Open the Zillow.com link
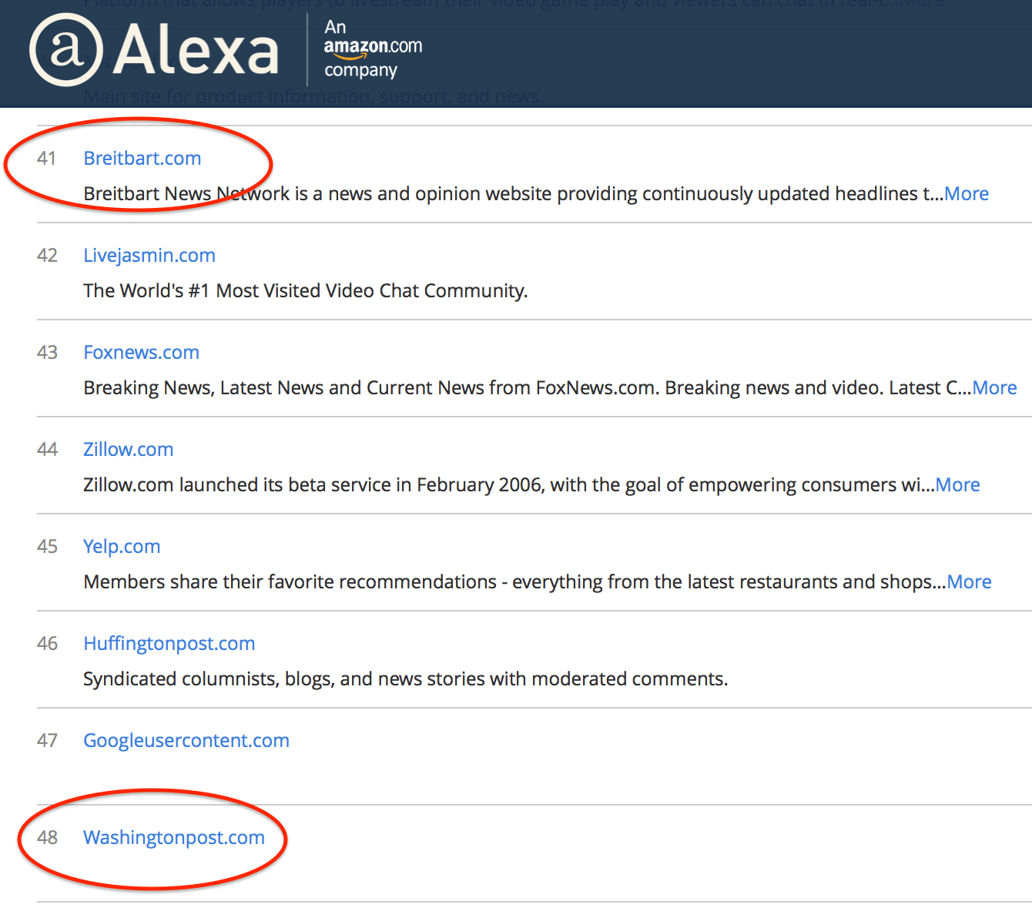 point(128,449)
